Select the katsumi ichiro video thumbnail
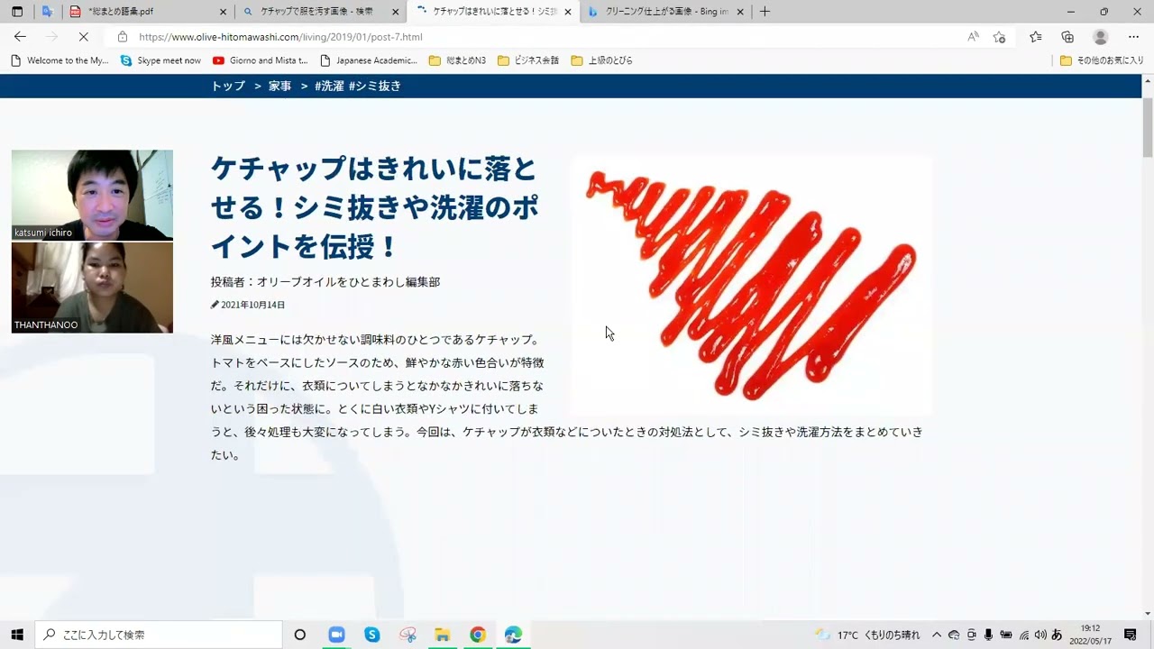Image resolution: width=1154 pixels, height=649 pixels. point(92,195)
